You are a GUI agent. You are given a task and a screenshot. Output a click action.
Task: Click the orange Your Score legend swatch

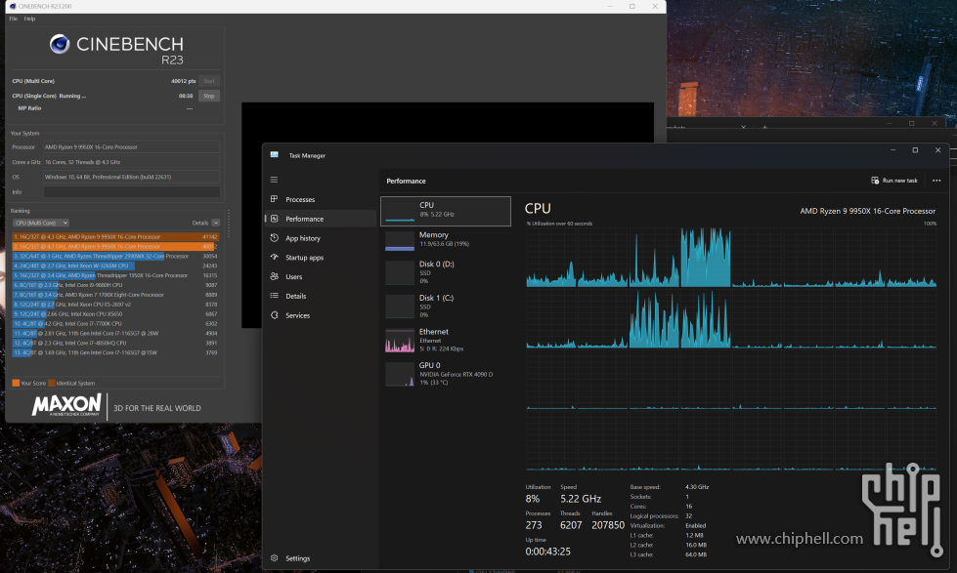[x=16, y=384]
